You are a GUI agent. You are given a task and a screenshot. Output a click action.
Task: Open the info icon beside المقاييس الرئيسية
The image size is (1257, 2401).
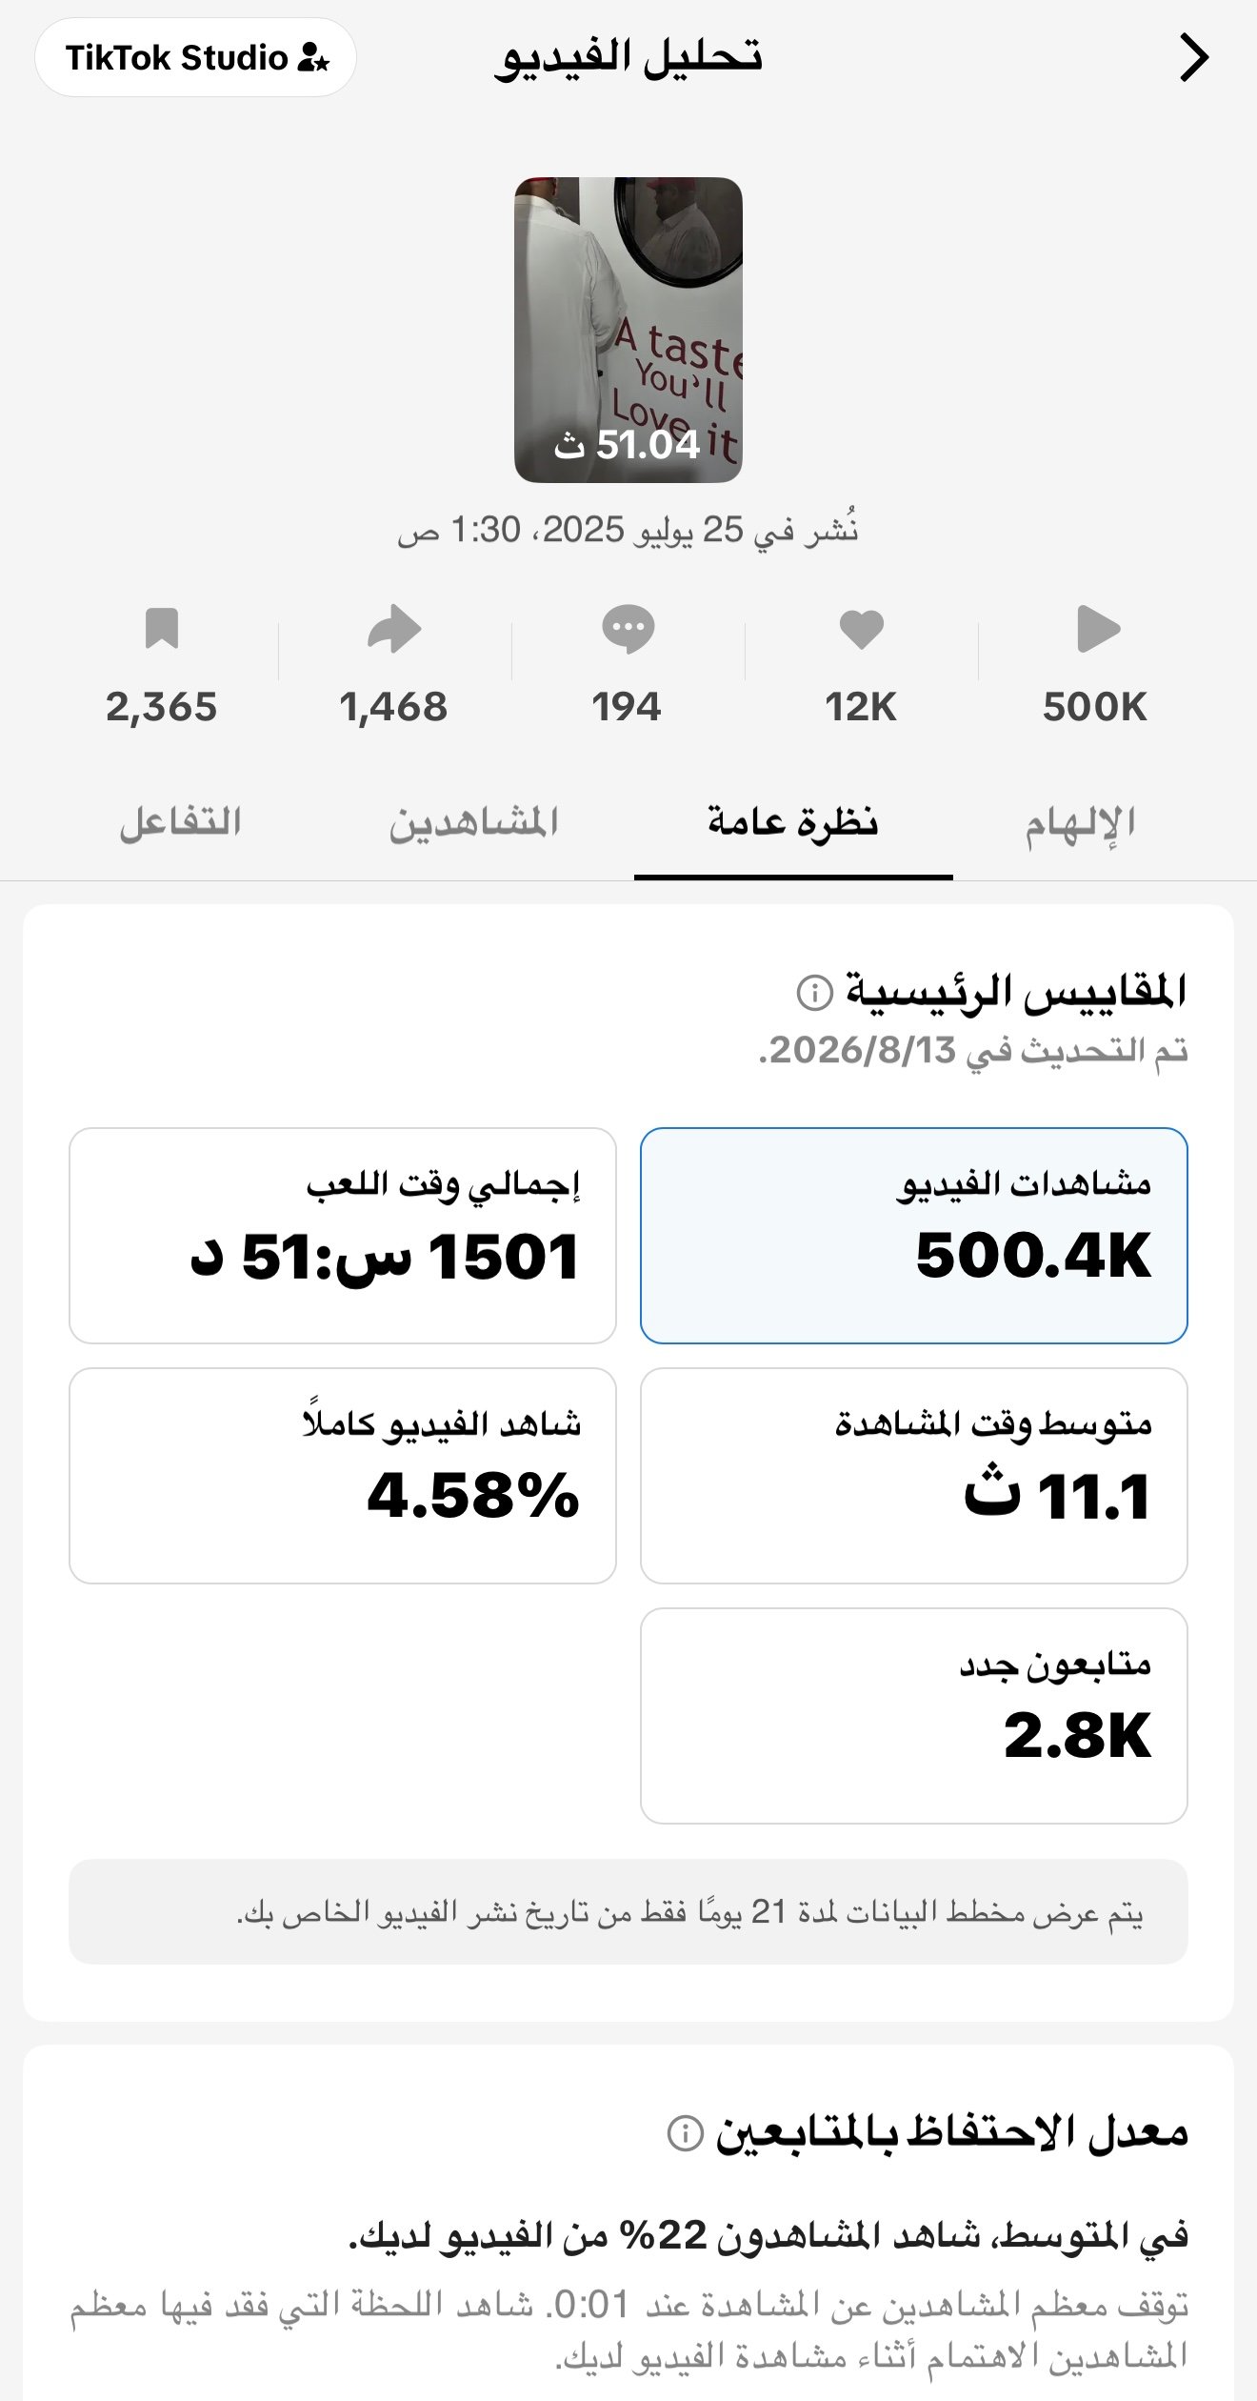pyautogui.click(x=814, y=992)
